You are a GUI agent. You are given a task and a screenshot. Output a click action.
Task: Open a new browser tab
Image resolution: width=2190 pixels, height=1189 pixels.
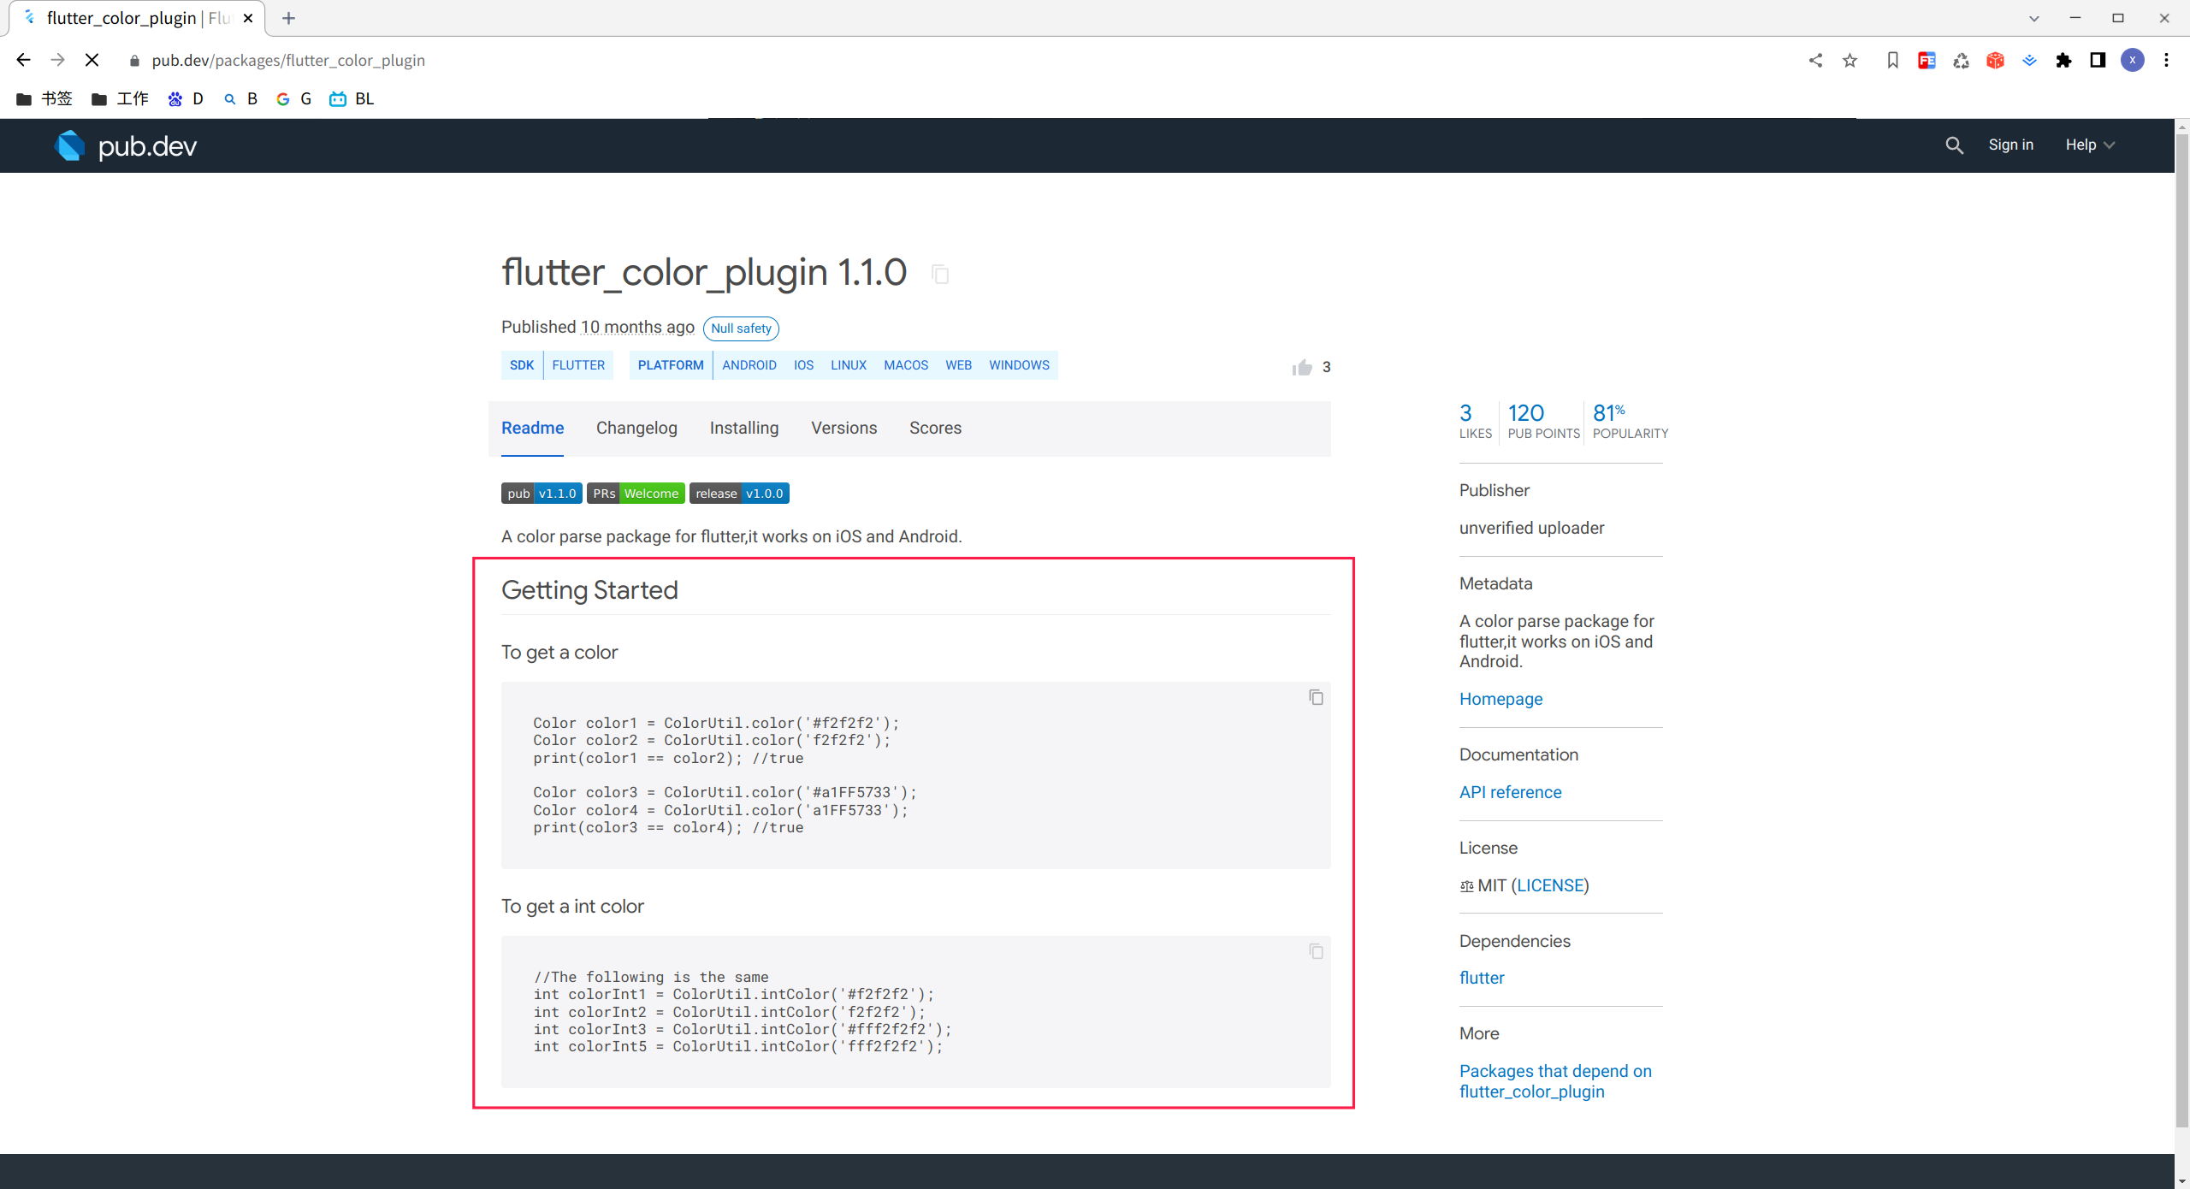(289, 18)
